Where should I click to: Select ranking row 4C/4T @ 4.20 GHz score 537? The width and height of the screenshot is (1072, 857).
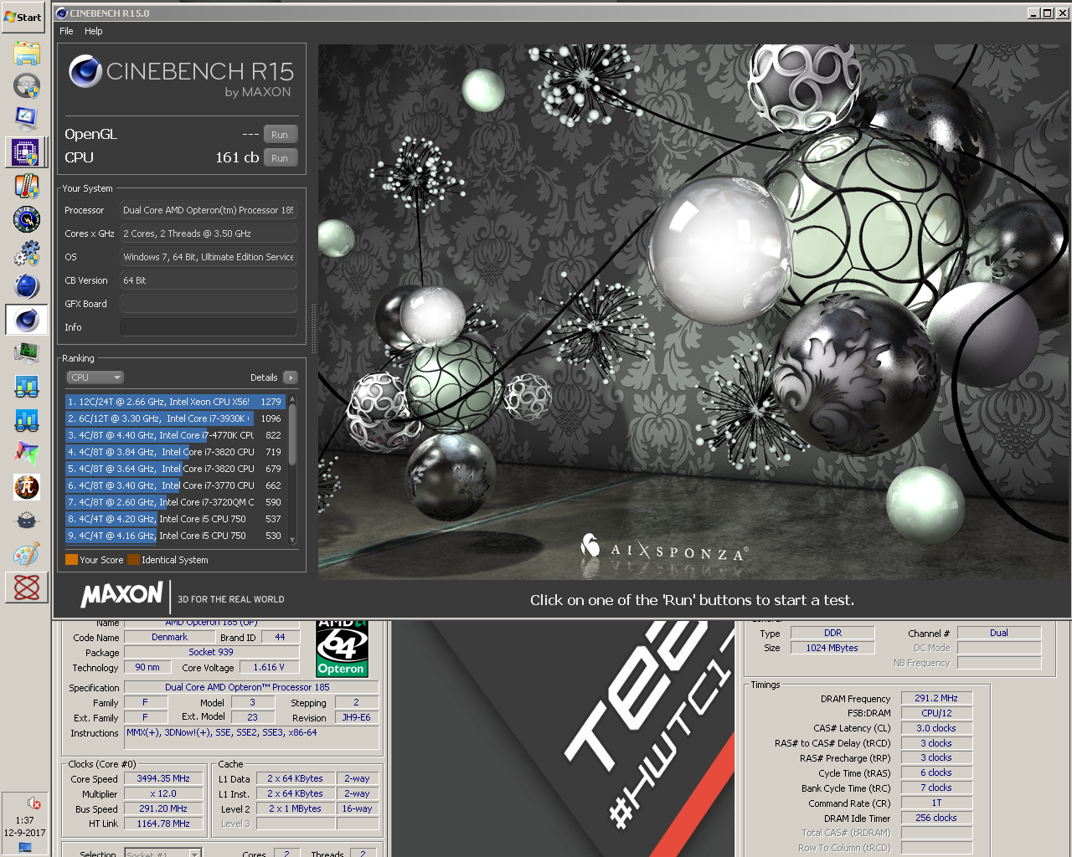click(x=176, y=519)
